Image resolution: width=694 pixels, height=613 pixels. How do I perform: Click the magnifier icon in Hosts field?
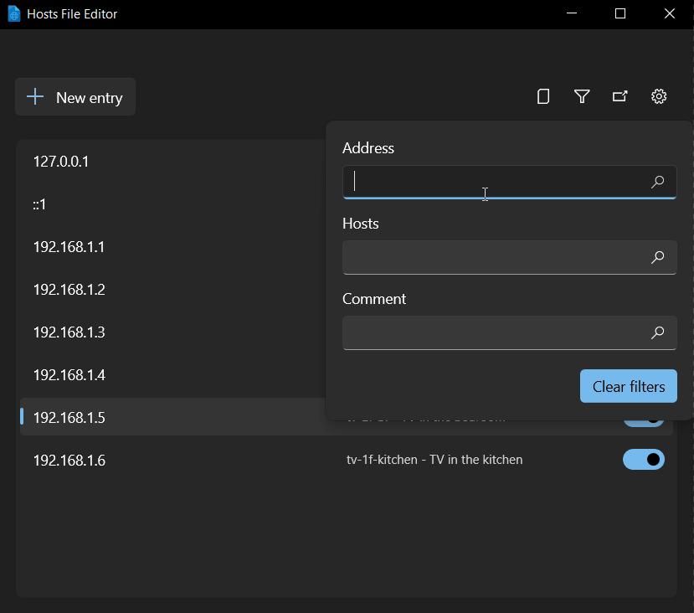click(x=658, y=257)
